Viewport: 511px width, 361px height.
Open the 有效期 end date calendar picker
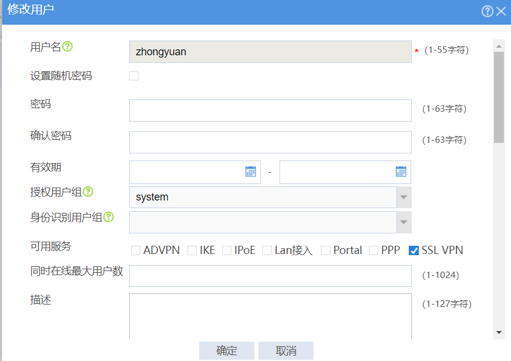401,172
